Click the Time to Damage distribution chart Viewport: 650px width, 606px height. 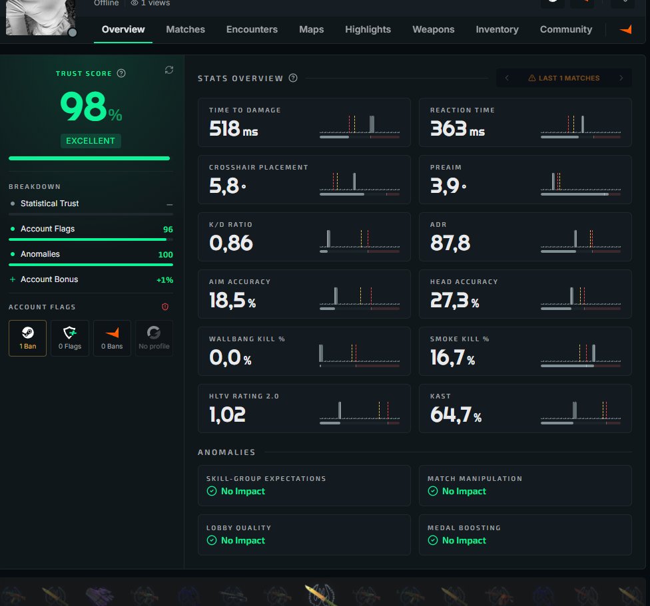[x=360, y=126]
